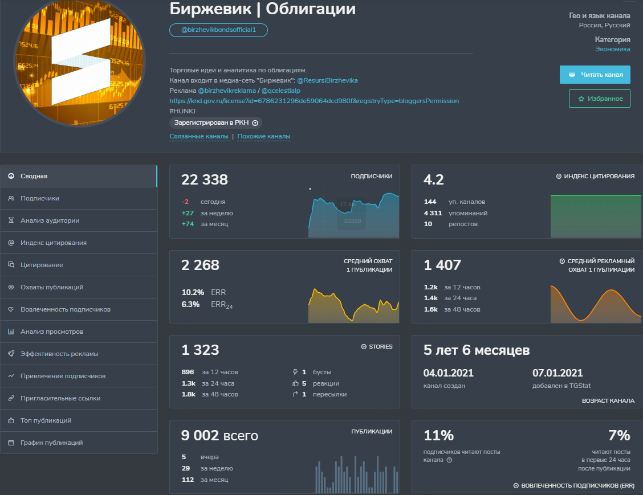The width and height of the screenshot is (643, 495).
Task: Click the Анализ аудитории hourglass icon
Action: 11,220
